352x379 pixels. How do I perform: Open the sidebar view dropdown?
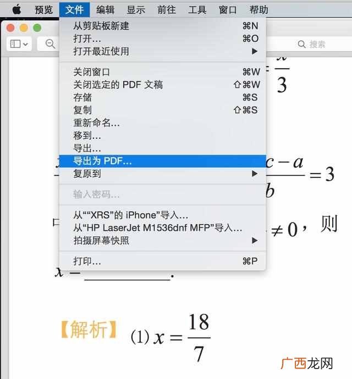tap(19, 44)
